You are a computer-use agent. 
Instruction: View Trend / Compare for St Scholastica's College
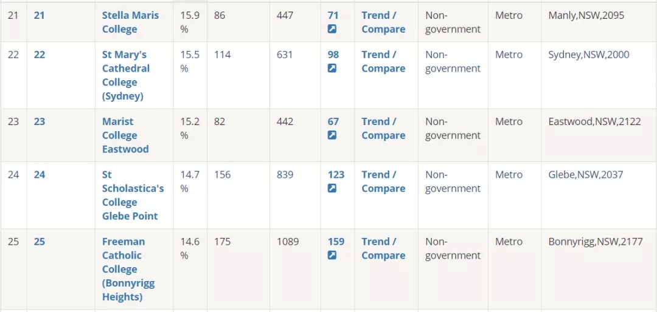point(383,181)
